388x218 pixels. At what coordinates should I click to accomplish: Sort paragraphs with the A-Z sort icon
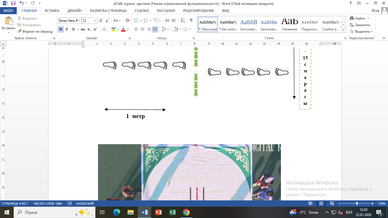tap(183, 21)
